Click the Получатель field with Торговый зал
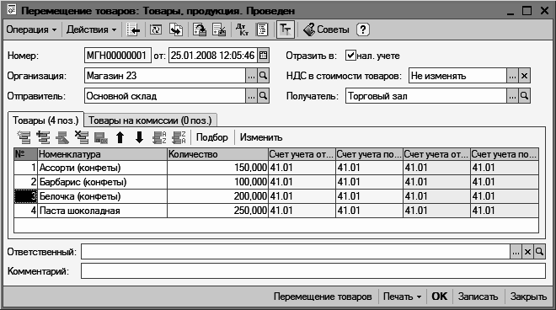This screenshot has width=556, height=310. (x=426, y=96)
